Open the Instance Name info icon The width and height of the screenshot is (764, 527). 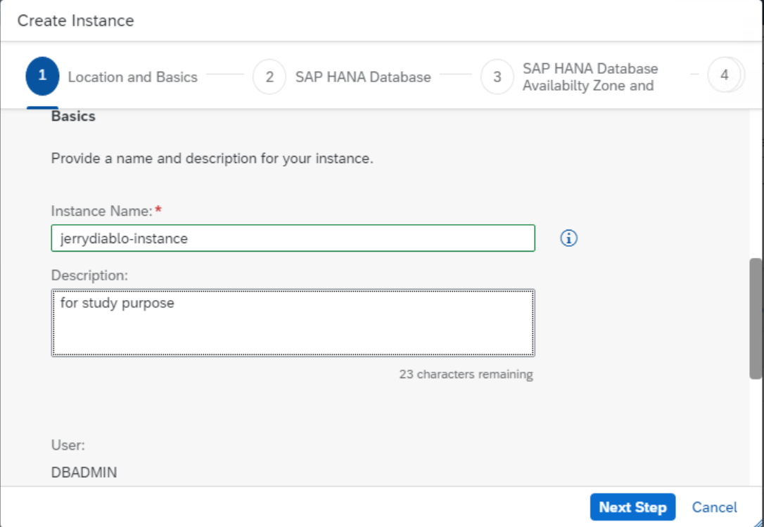click(x=568, y=239)
